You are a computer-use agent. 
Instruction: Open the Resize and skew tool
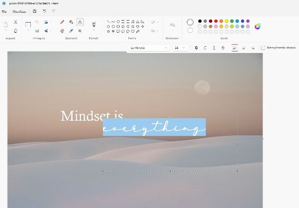pos(37,31)
